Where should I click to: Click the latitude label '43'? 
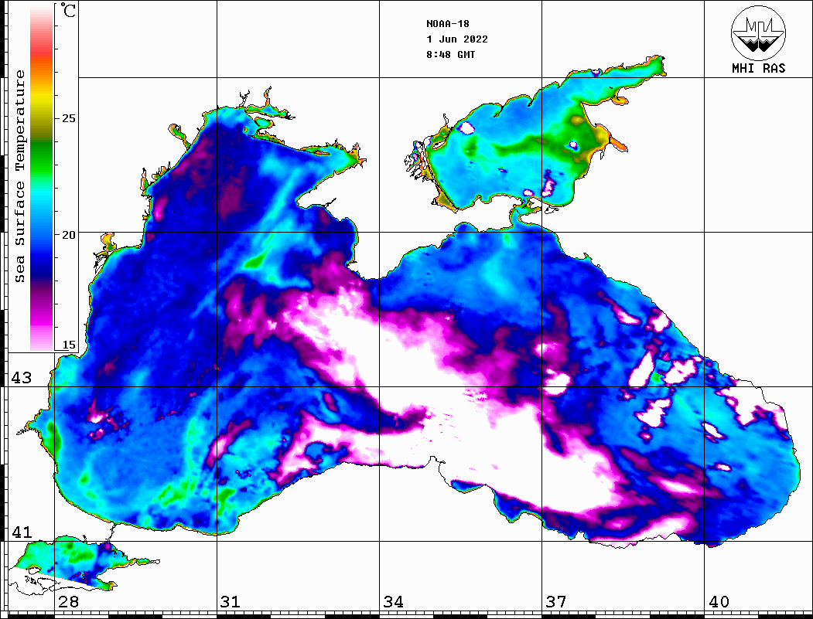tap(22, 378)
